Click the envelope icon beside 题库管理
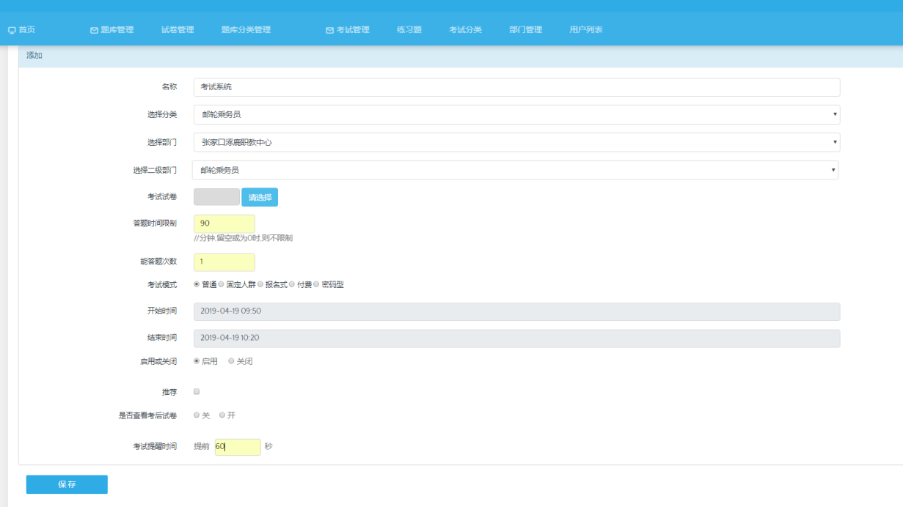903x507 pixels. click(94, 30)
